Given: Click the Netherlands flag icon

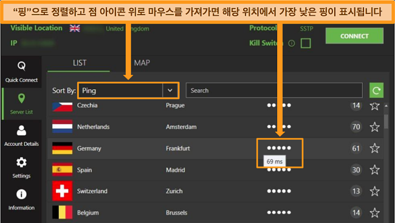Looking at the screenshot, I should point(62,126).
